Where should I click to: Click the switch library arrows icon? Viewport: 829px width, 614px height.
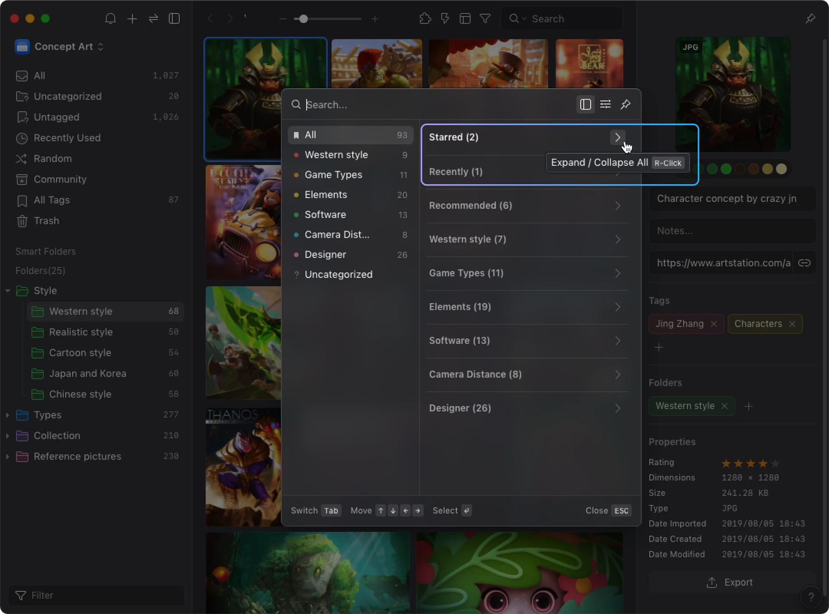[153, 19]
